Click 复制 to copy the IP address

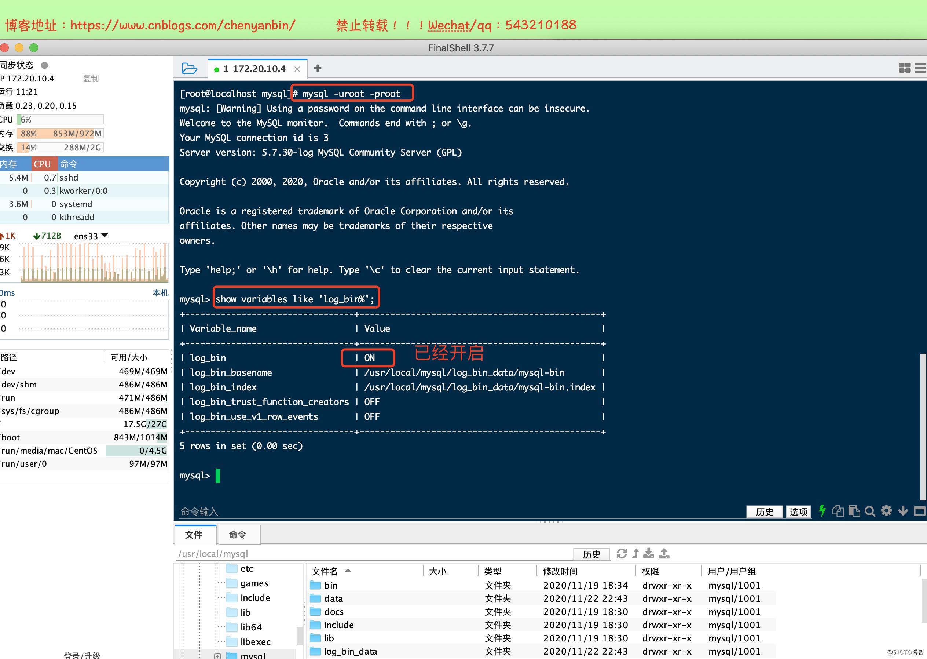[91, 79]
